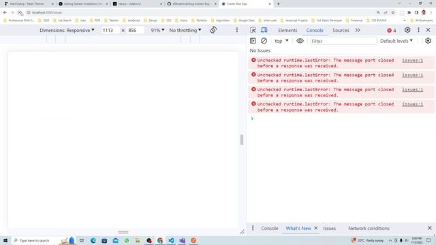This screenshot has height=245, width=436.
Task: Open the top JavaScript context dropdown
Action: click(281, 41)
